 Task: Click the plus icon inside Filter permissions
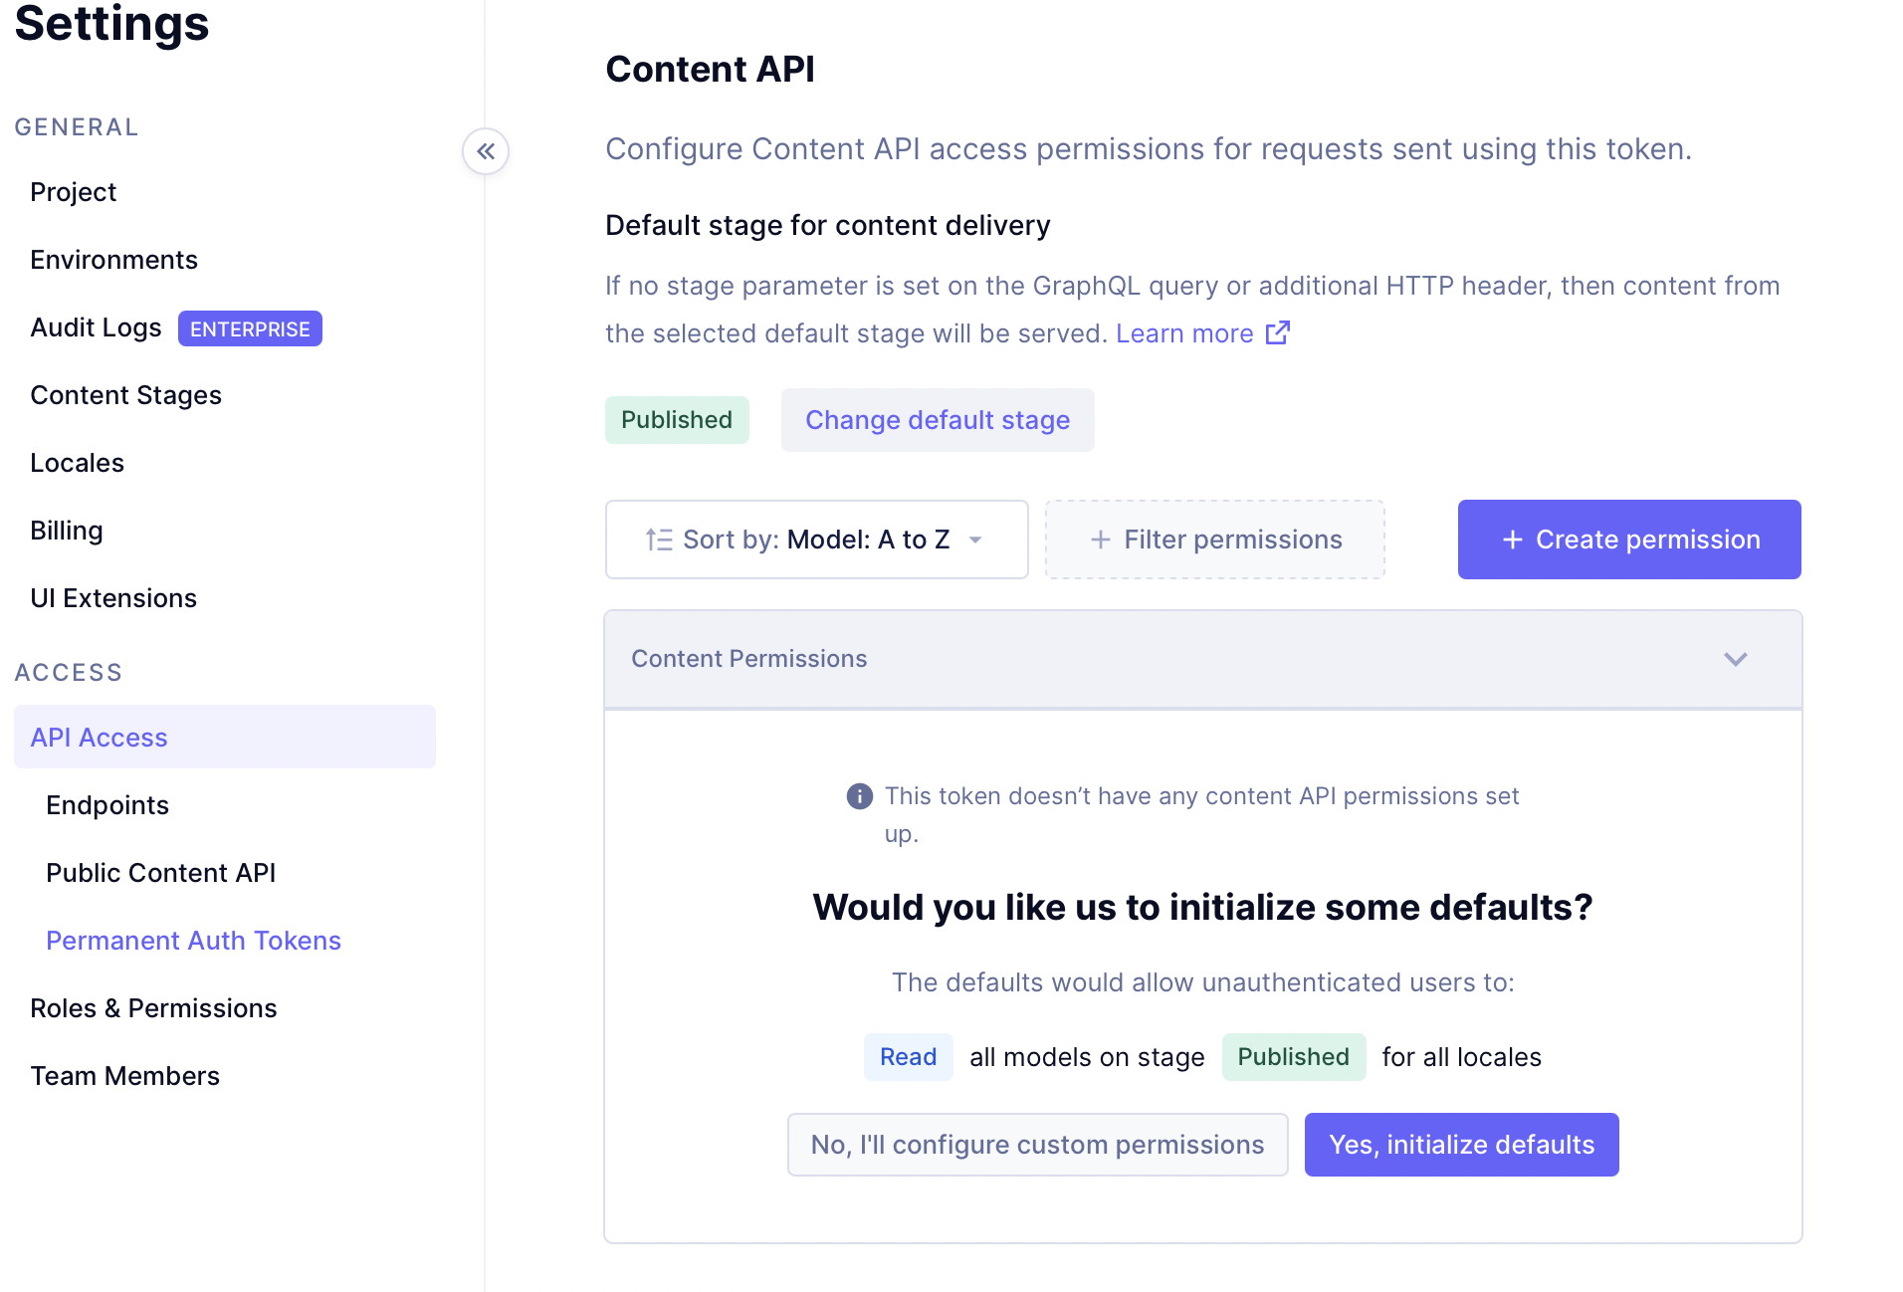point(1101,538)
